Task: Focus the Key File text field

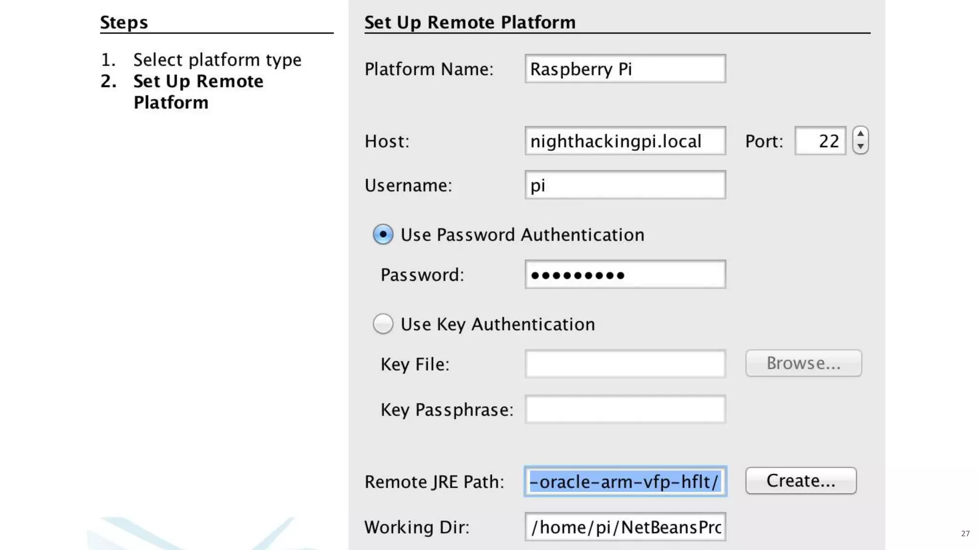Action: tap(625, 364)
